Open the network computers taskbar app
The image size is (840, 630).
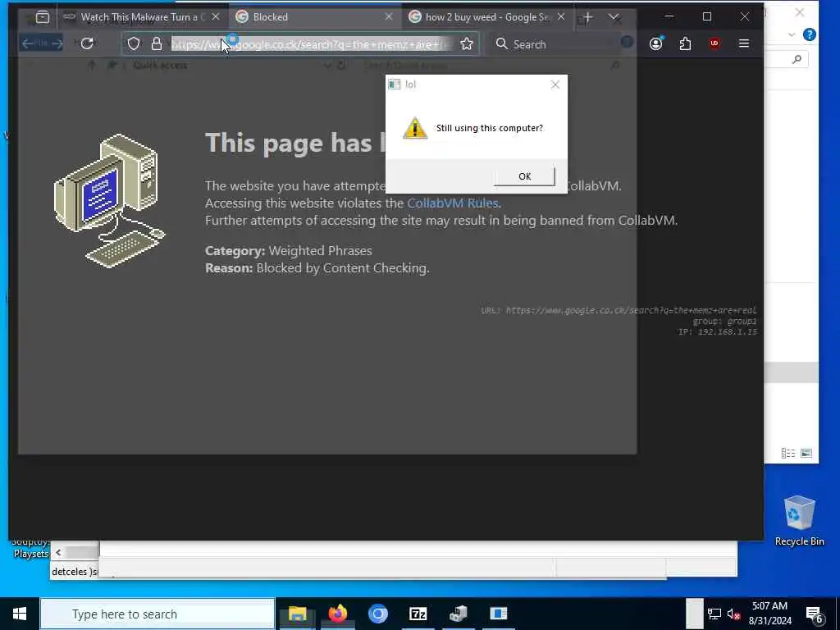coord(458,614)
